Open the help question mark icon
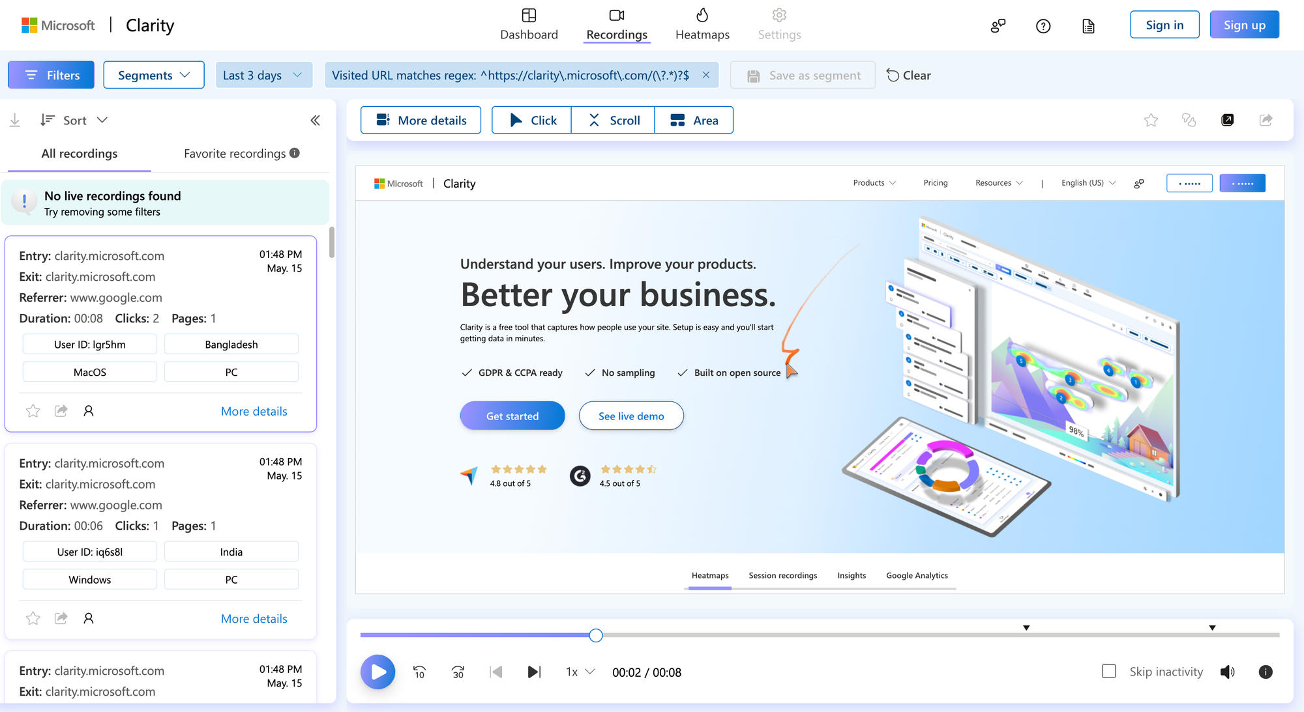The height and width of the screenshot is (712, 1304). click(x=1043, y=25)
